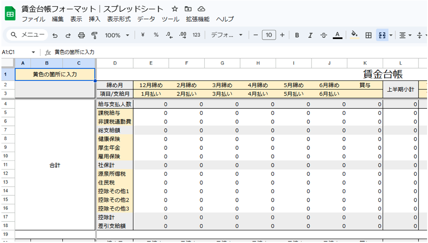428x243 pixels.
Task: Decrease decimal places
Action: 169,35
